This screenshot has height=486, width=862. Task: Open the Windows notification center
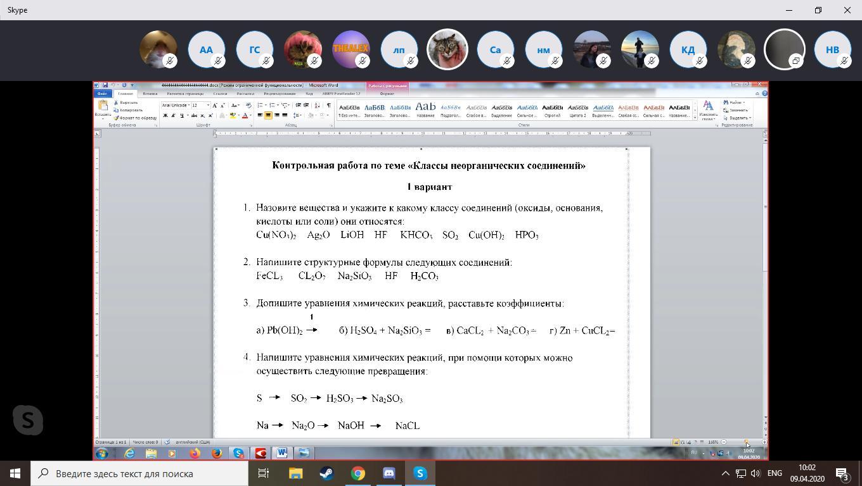pyautogui.click(x=842, y=473)
